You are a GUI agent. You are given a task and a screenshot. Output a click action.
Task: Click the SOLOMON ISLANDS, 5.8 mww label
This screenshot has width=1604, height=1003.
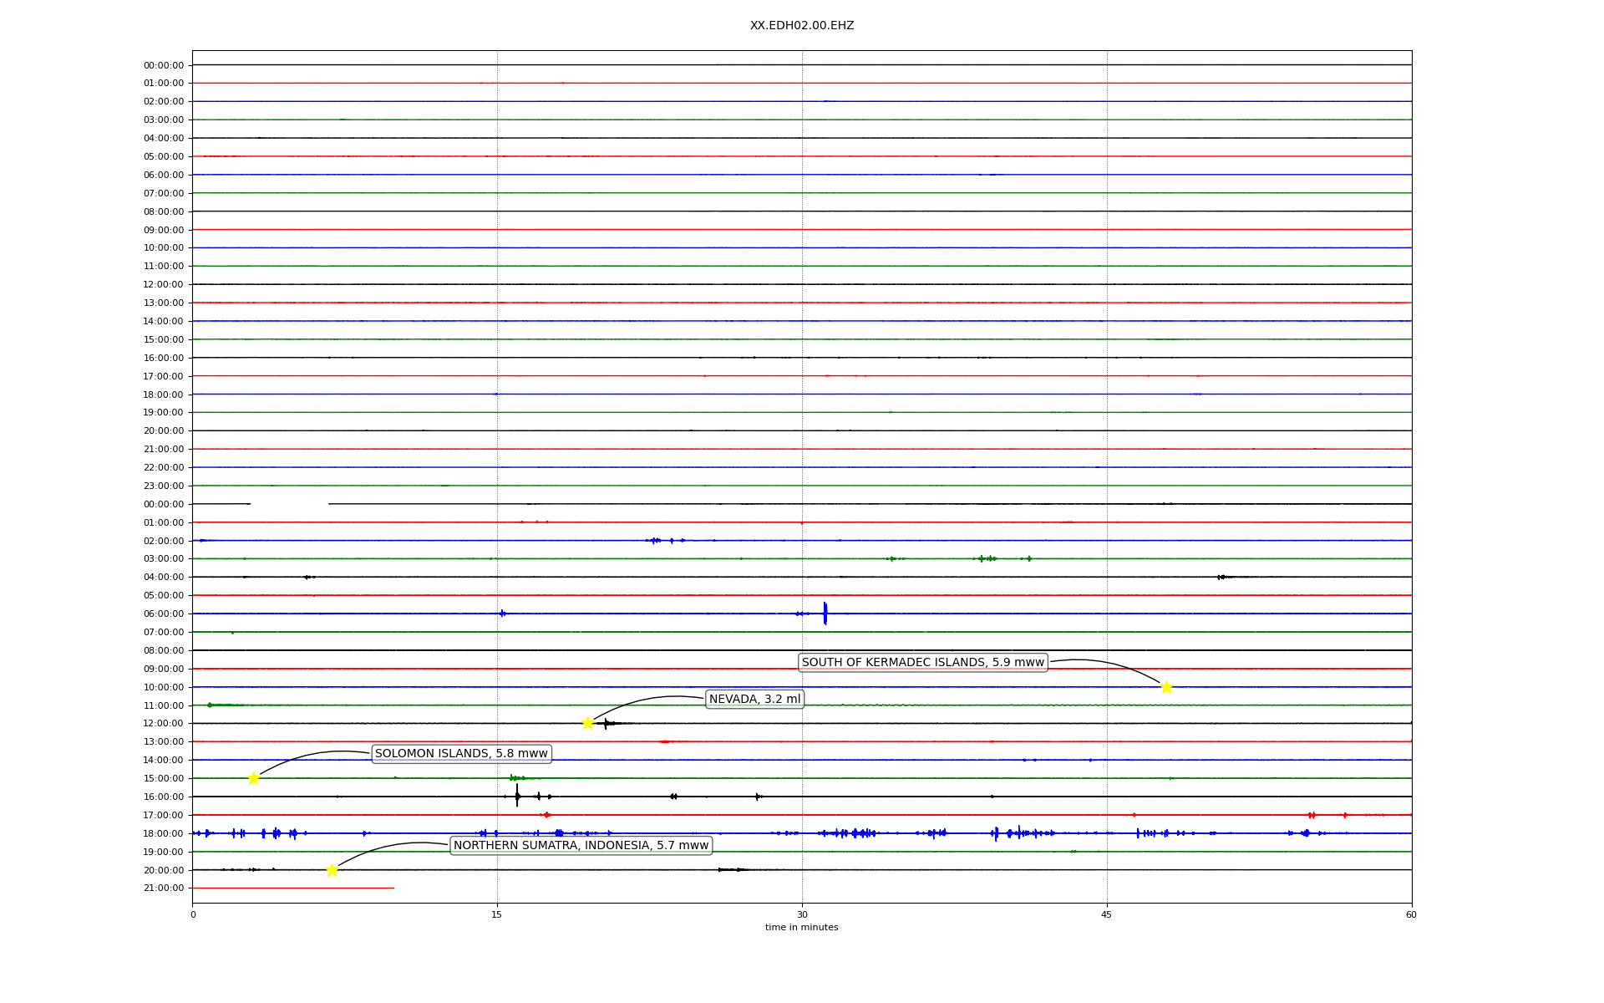(461, 754)
